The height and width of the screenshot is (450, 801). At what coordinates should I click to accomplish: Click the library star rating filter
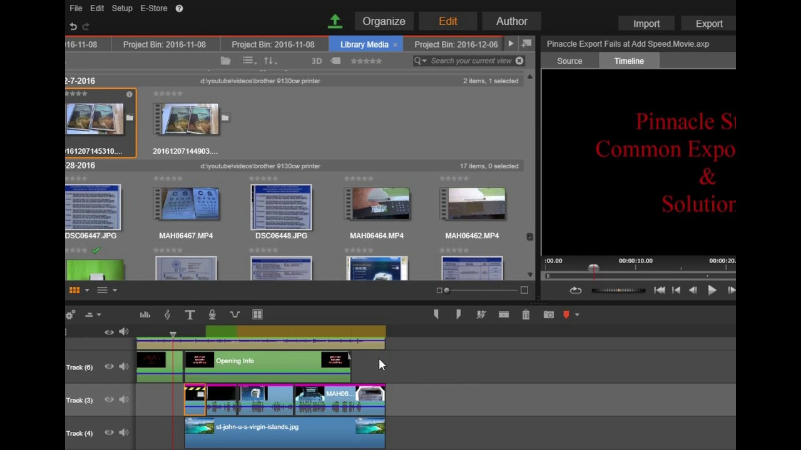(366, 61)
